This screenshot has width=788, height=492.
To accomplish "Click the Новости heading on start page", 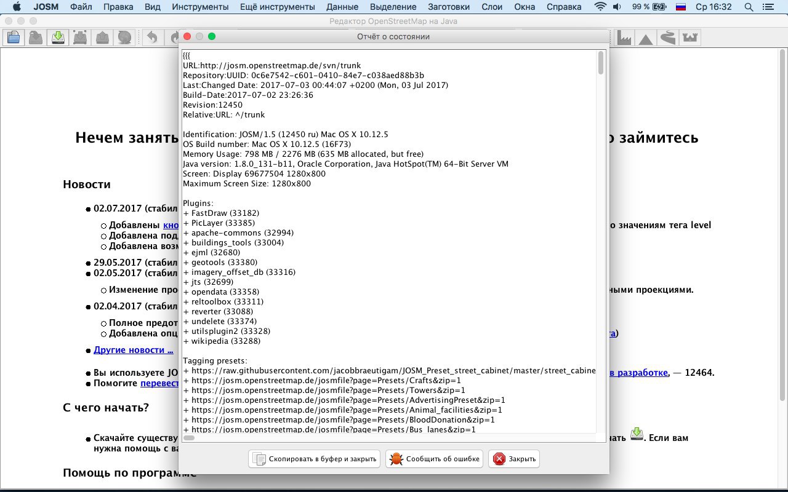I will tap(87, 184).
